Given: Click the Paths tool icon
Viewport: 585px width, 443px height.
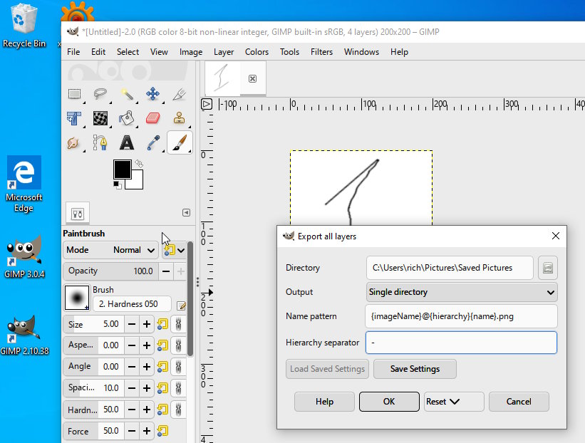Looking at the screenshot, I should click(x=100, y=142).
